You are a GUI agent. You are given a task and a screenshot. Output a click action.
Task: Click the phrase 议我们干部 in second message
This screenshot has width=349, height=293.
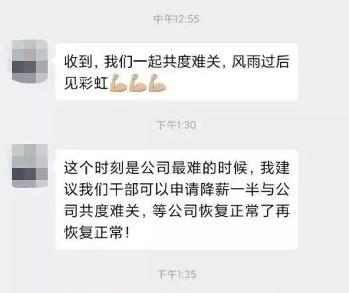click(101, 190)
